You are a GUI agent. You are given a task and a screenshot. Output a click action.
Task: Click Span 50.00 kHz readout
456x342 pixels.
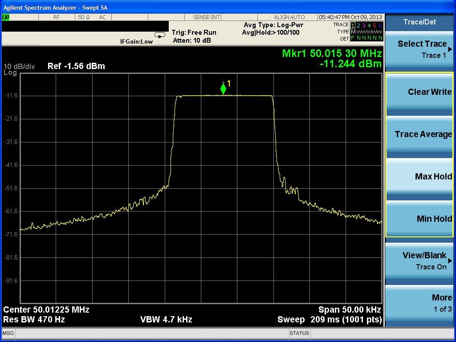coord(350,309)
